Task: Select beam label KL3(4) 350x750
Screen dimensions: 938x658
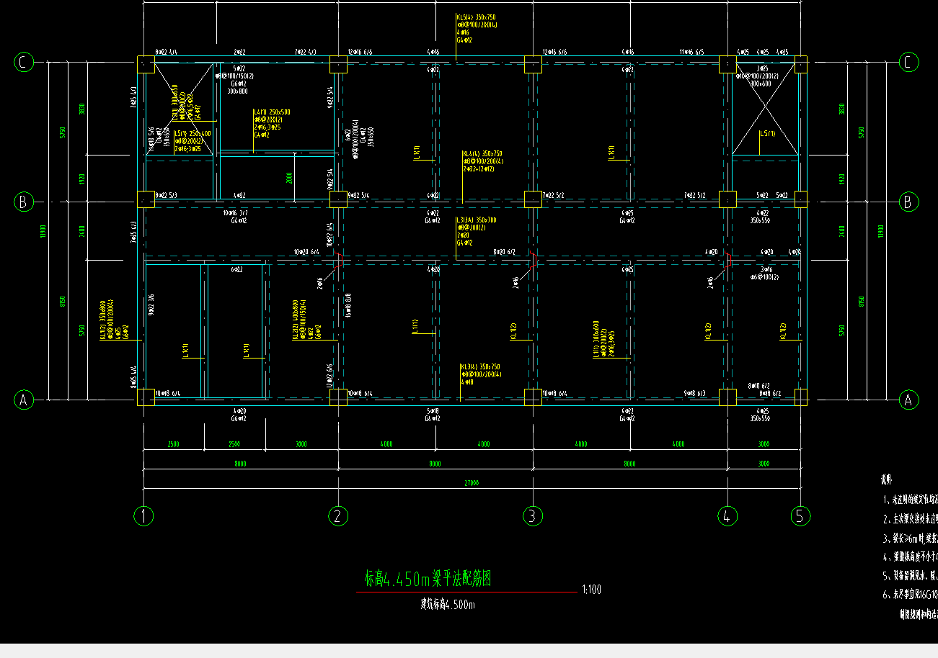Action: [479, 367]
